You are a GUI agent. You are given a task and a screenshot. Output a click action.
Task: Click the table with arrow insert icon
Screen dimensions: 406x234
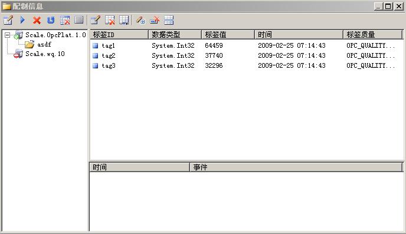click(124, 20)
